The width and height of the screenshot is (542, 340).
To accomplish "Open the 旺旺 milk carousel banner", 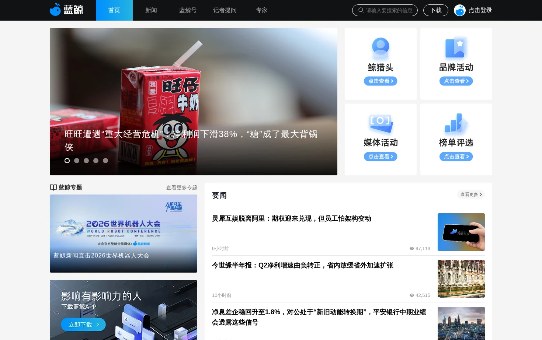I will coord(194,102).
